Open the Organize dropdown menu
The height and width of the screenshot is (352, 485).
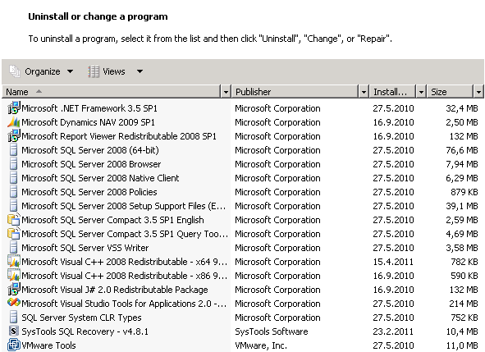pyautogui.click(x=71, y=71)
